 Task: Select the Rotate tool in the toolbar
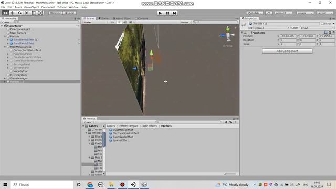pyautogui.click(x=19, y=13)
